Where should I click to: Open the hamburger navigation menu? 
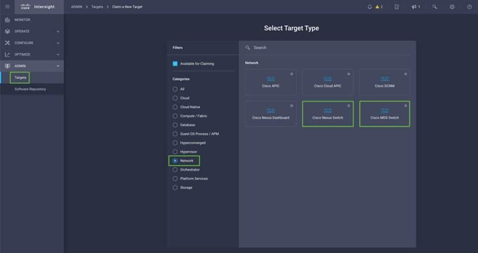7,7
